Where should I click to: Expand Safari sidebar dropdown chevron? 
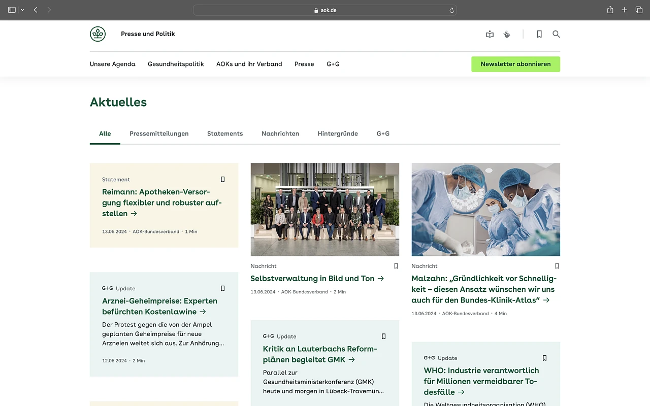22,10
